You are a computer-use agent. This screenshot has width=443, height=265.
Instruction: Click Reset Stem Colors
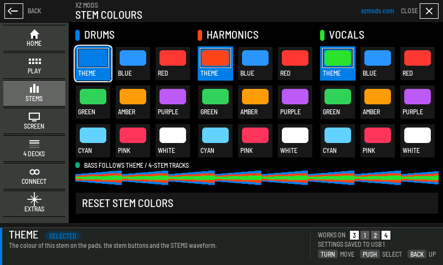pos(257,203)
